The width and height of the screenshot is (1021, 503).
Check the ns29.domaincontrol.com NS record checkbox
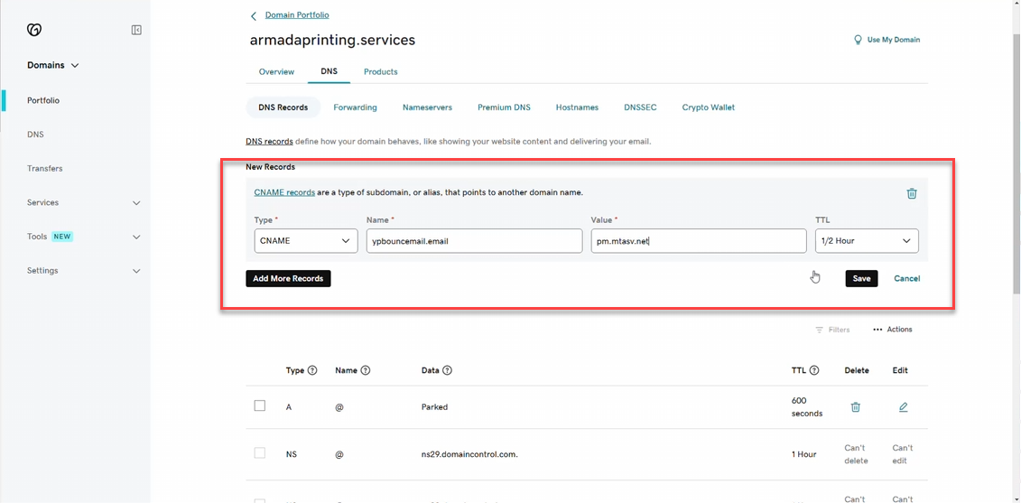[x=260, y=452]
